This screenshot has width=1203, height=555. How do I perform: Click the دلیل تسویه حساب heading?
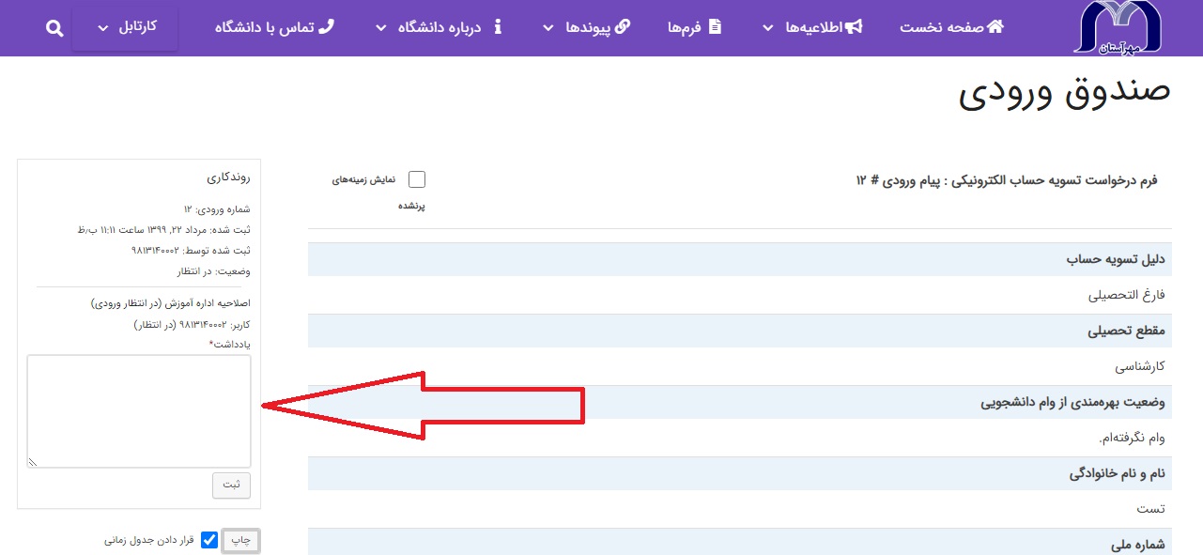(1116, 259)
